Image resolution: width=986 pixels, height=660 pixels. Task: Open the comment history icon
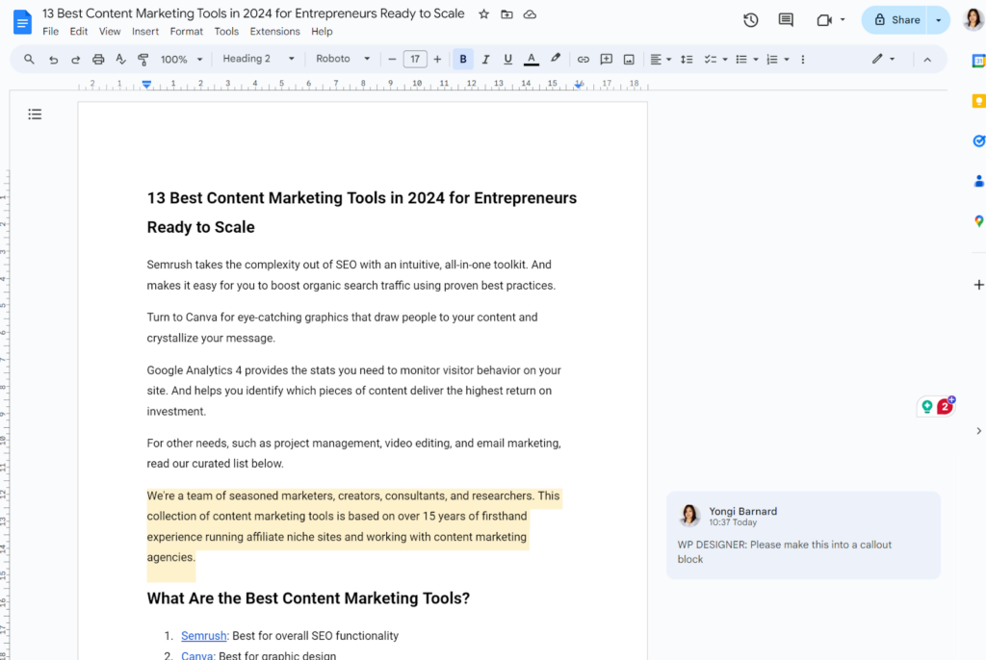pos(786,20)
